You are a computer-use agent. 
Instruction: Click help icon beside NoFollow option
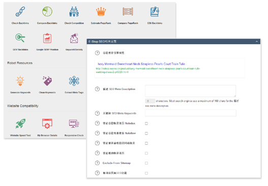[97, 133]
